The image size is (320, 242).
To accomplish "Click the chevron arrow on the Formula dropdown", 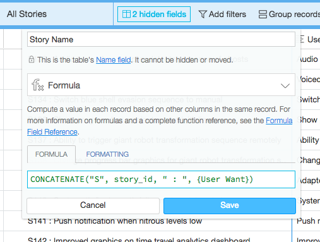I will 285,86.
